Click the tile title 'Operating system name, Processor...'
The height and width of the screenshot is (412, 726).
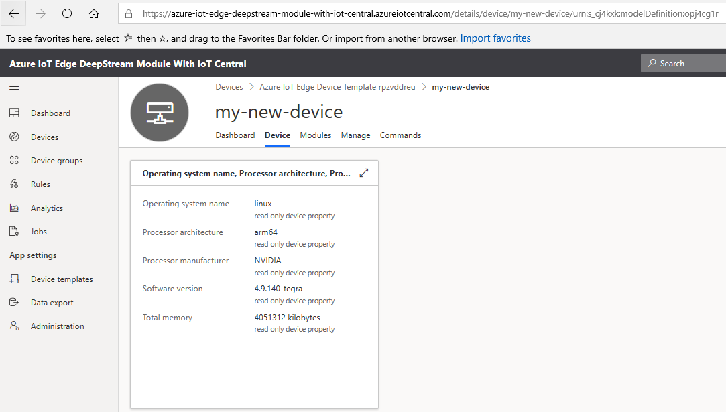pos(246,173)
